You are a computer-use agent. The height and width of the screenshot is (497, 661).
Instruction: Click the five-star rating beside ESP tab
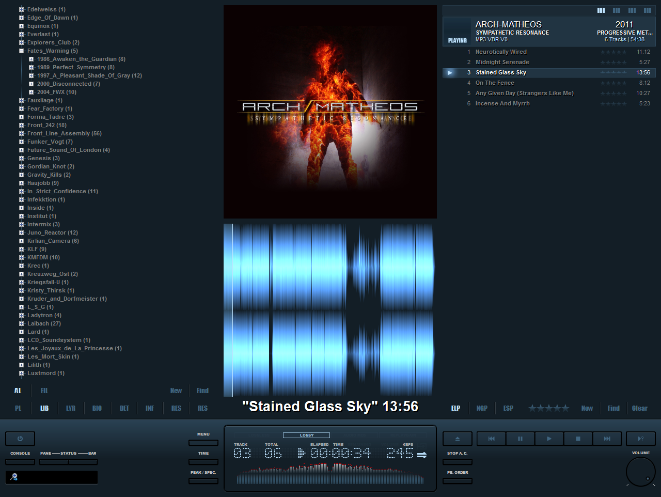click(x=548, y=408)
